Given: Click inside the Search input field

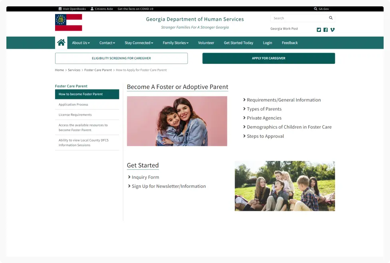Looking at the screenshot, I should 299,18.
